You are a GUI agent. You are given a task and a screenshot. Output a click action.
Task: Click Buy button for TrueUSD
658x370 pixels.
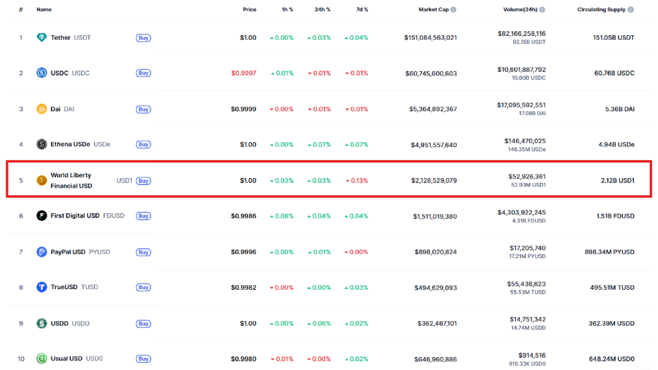(143, 287)
